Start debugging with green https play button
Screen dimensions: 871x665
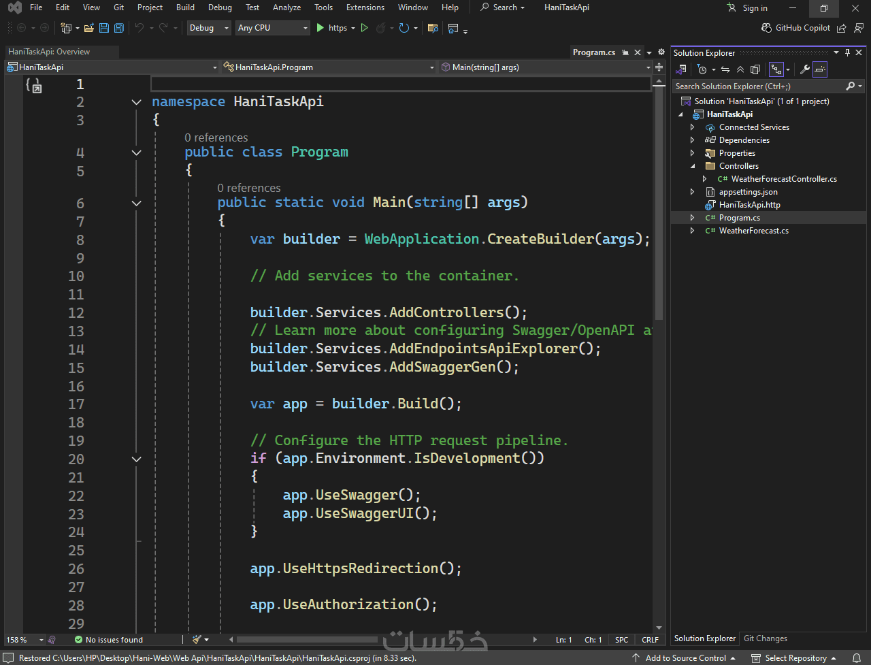tap(321, 28)
